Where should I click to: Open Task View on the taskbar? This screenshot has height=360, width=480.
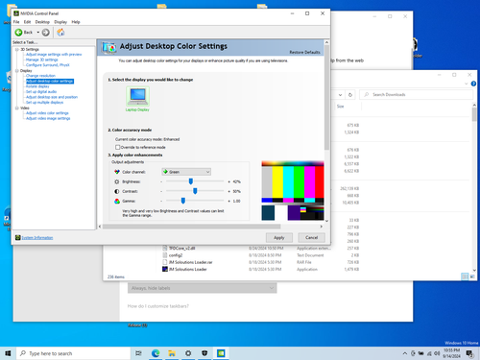point(138,353)
